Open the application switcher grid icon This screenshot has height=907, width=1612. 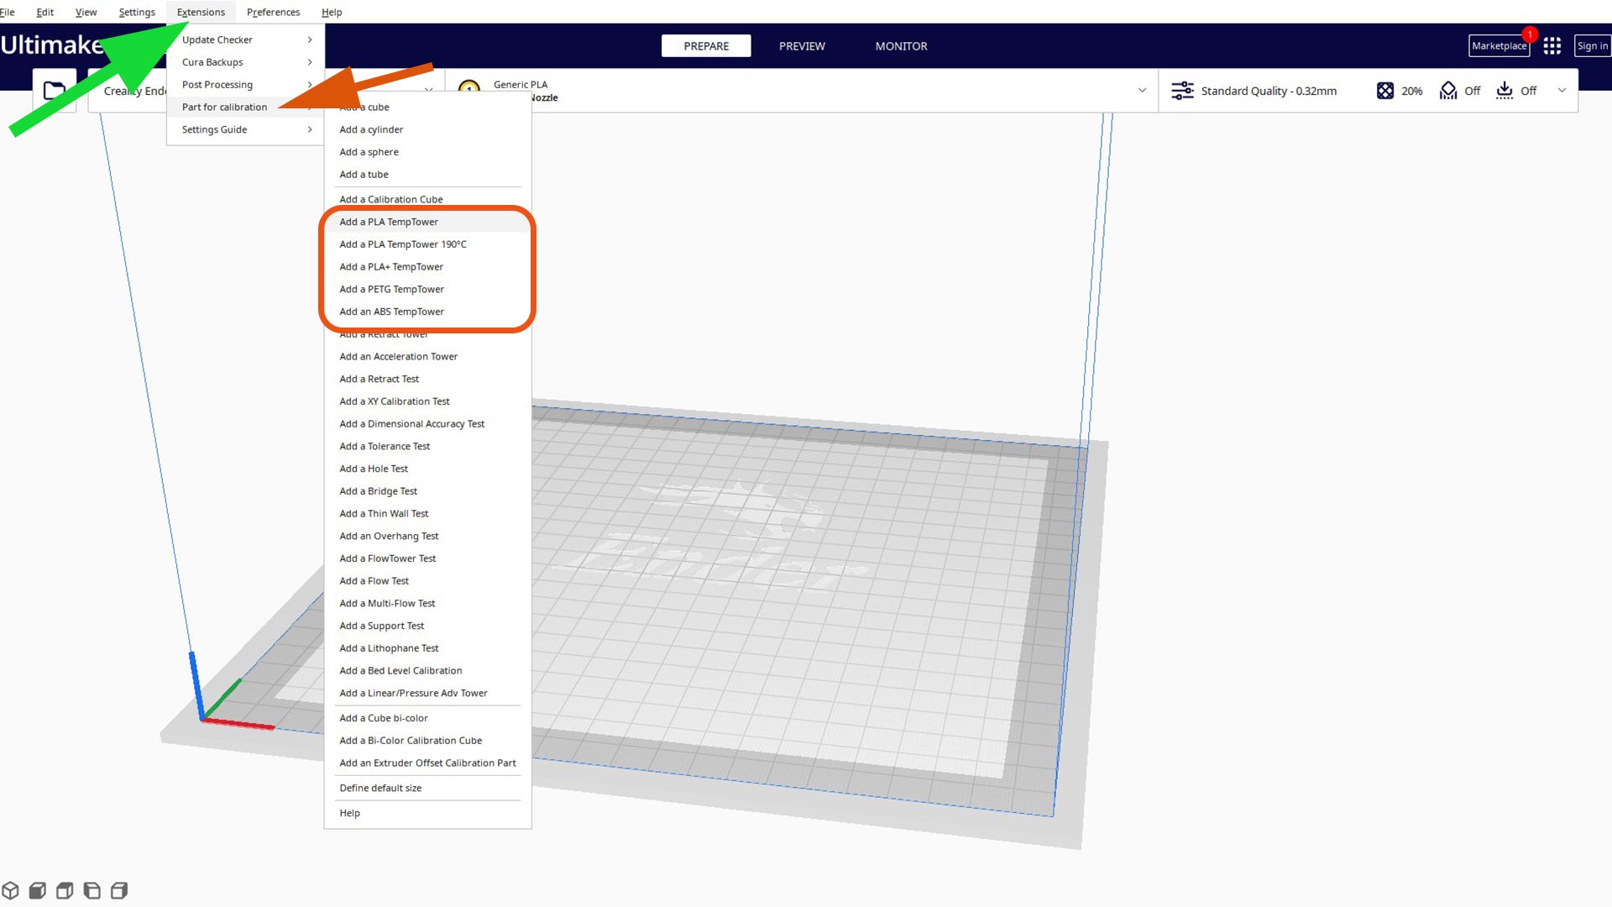[1552, 45]
